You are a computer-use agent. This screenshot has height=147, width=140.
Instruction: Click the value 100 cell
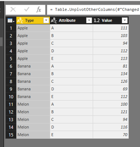(x=111, y=104)
